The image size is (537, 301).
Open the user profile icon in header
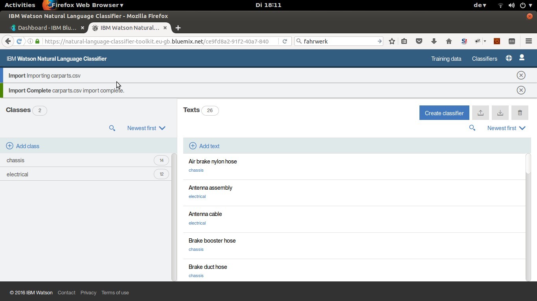click(522, 58)
